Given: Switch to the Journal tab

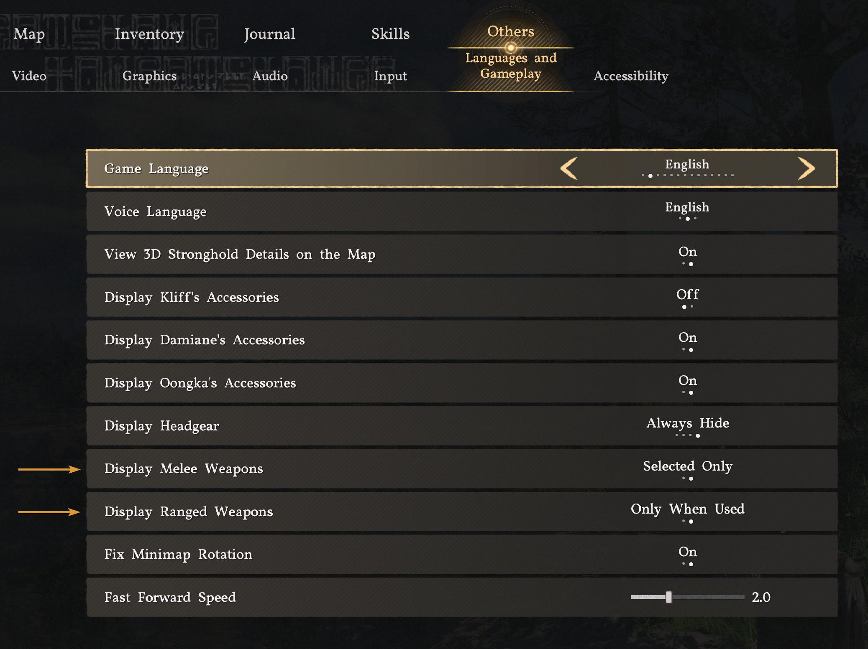Looking at the screenshot, I should coord(270,33).
